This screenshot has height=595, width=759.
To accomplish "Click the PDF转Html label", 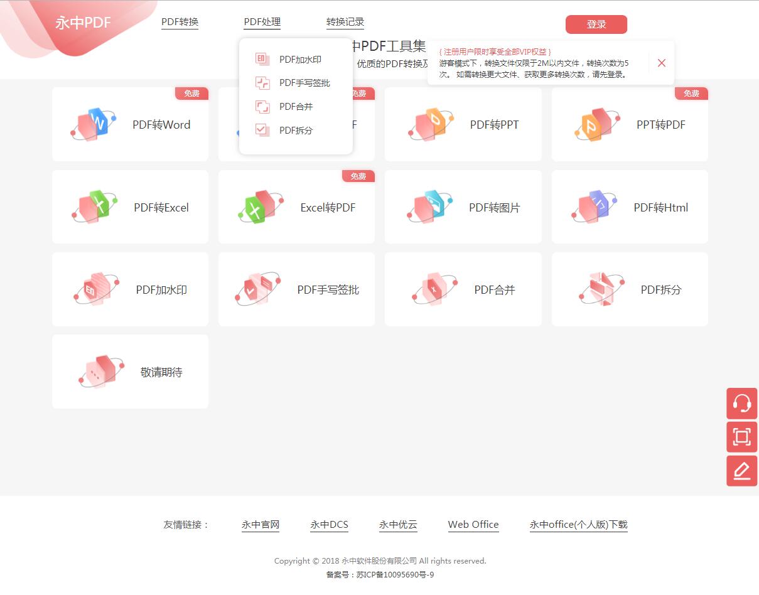I will click(x=661, y=208).
